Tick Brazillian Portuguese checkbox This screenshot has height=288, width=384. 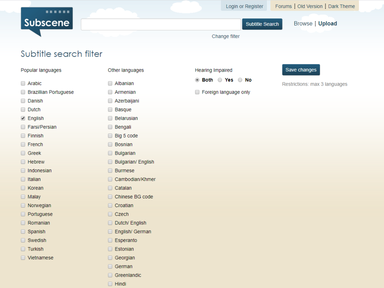pos(23,92)
